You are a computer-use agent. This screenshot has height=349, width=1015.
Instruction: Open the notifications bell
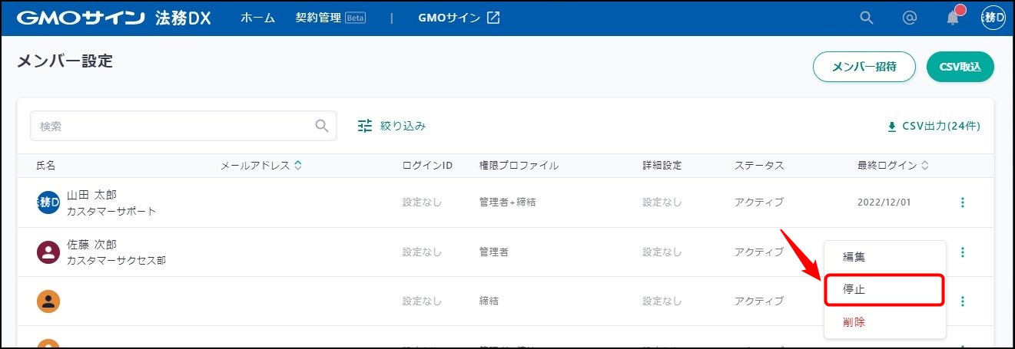(x=953, y=18)
